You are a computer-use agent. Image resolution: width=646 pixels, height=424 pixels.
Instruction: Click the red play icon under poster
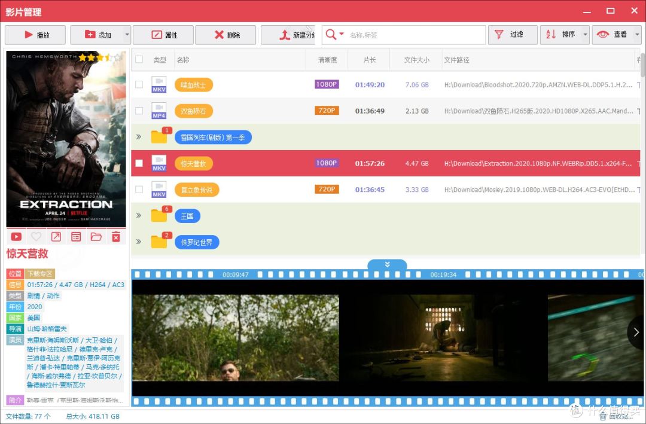click(16, 236)
